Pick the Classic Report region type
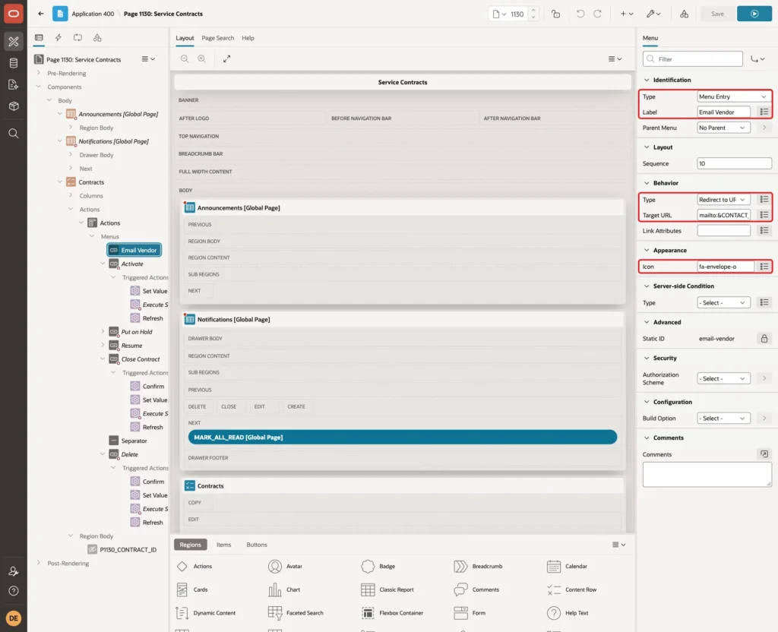 click(x=387, y=589)
